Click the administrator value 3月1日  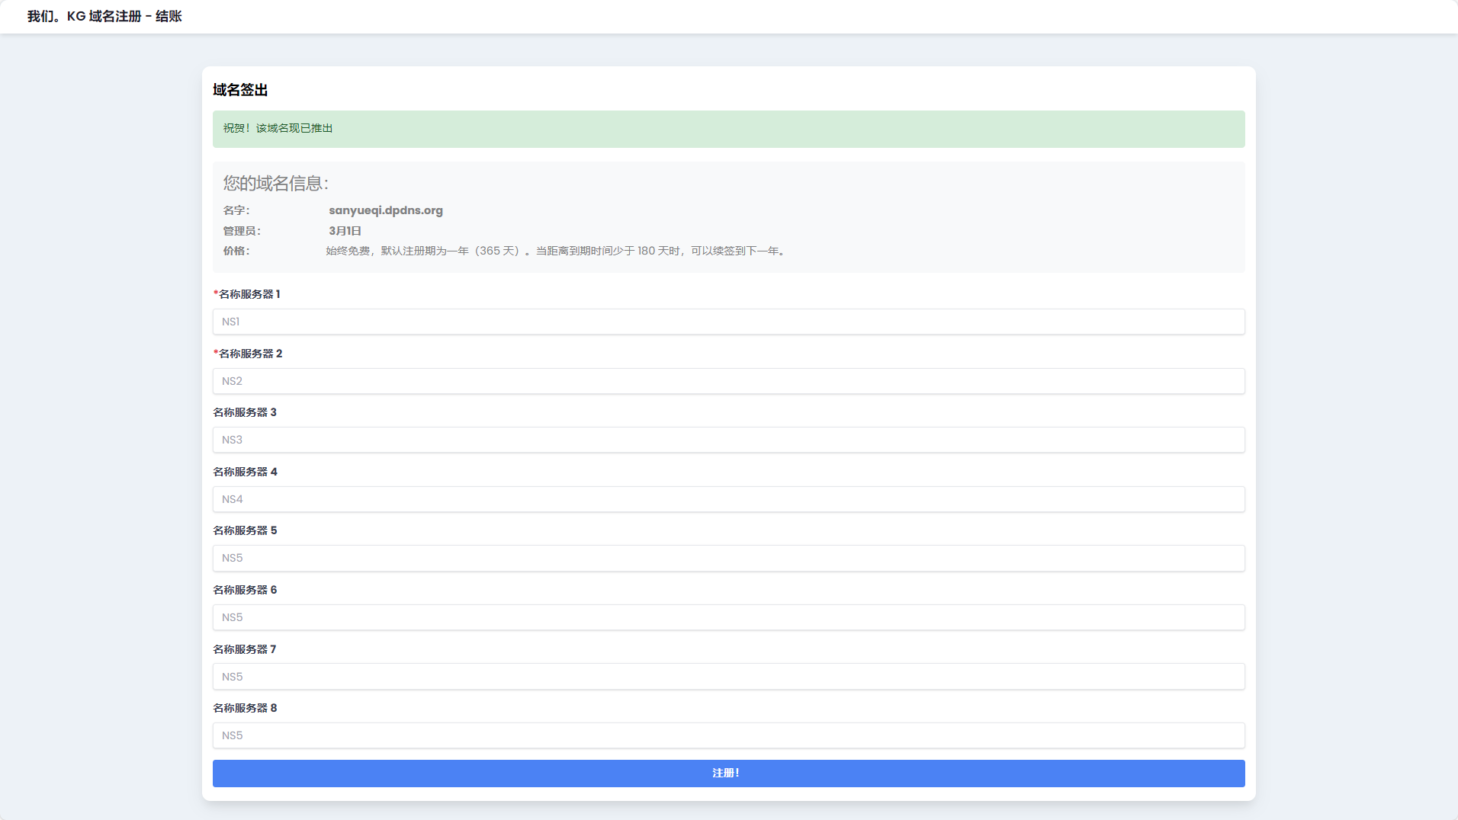tap(345, 231)
